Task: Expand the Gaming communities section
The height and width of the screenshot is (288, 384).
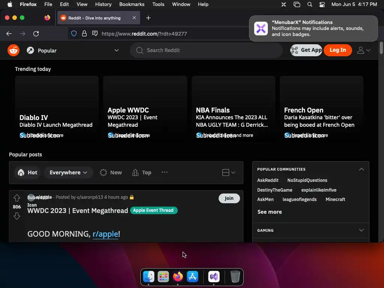Action: pyautogui.click(x=361, y=230)
